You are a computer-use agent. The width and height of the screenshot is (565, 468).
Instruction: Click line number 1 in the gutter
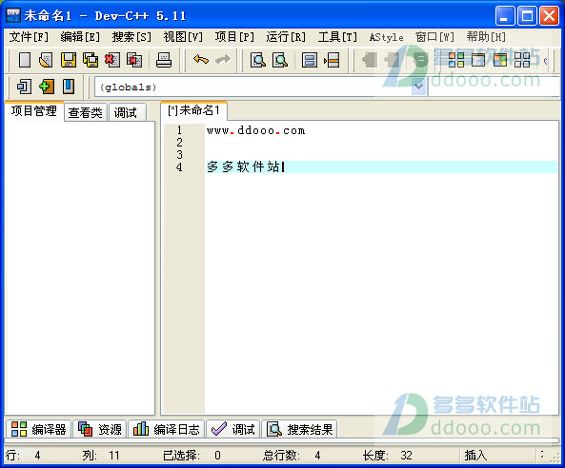click(179, 130)
